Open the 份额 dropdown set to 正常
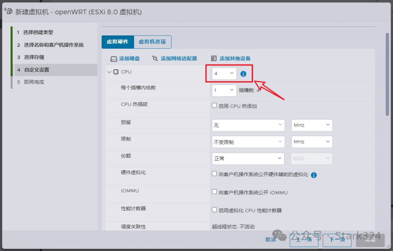Image resolution: width=393 pixels, height=251 pixels. [248, 158]
